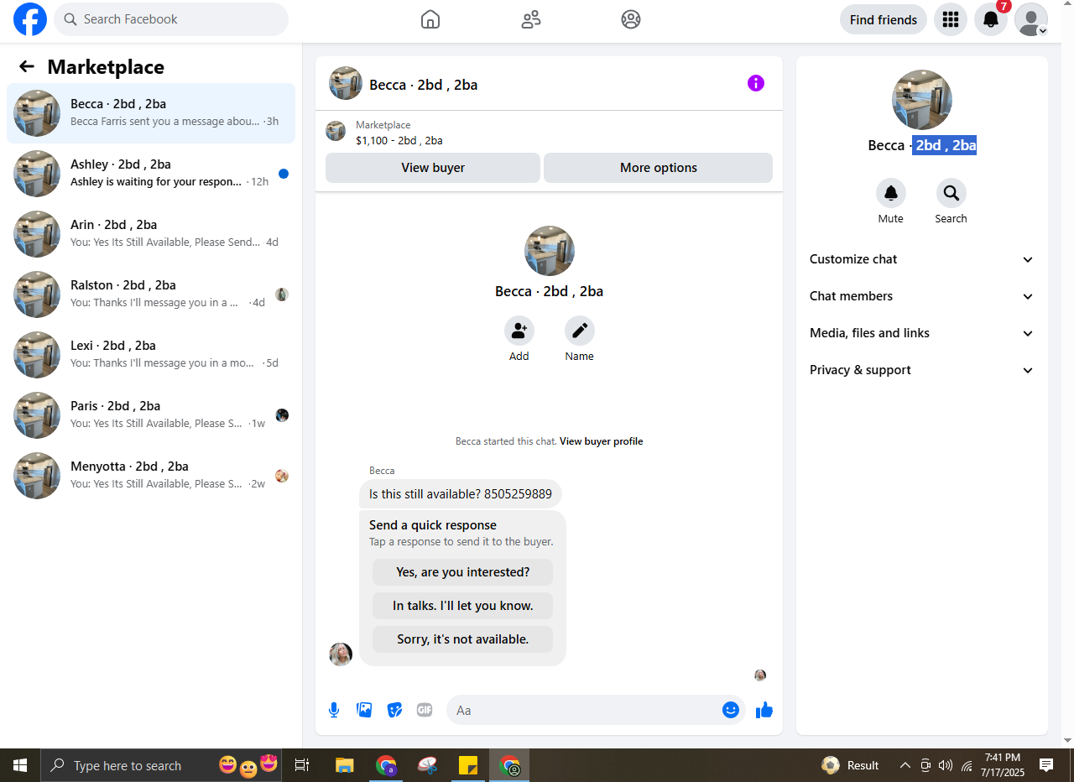Open the View buyer profile link

[x=602, y=441]
